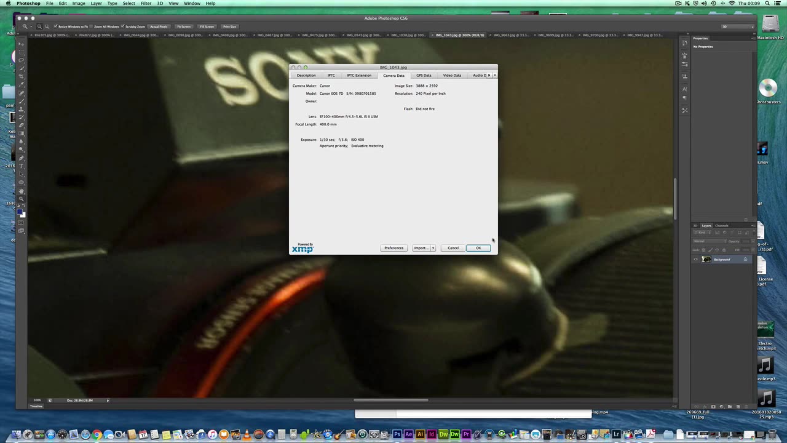The height and width of the screenshot is (443, 787).
Task: Switch to the Video Data tab
Action: tap(452, 75)
